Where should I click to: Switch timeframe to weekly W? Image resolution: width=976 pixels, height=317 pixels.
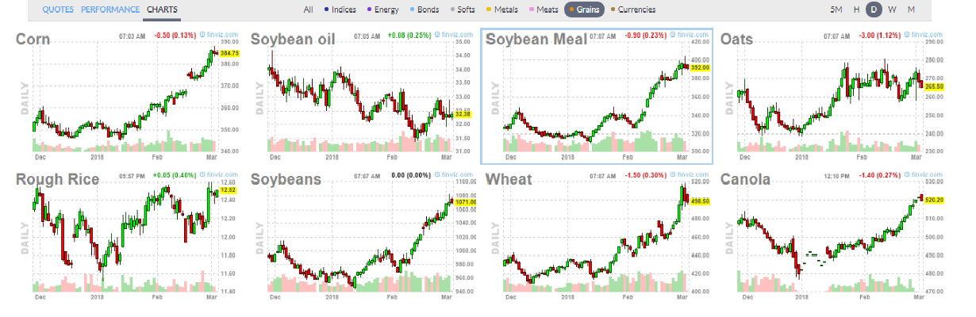tap(892, 10)
